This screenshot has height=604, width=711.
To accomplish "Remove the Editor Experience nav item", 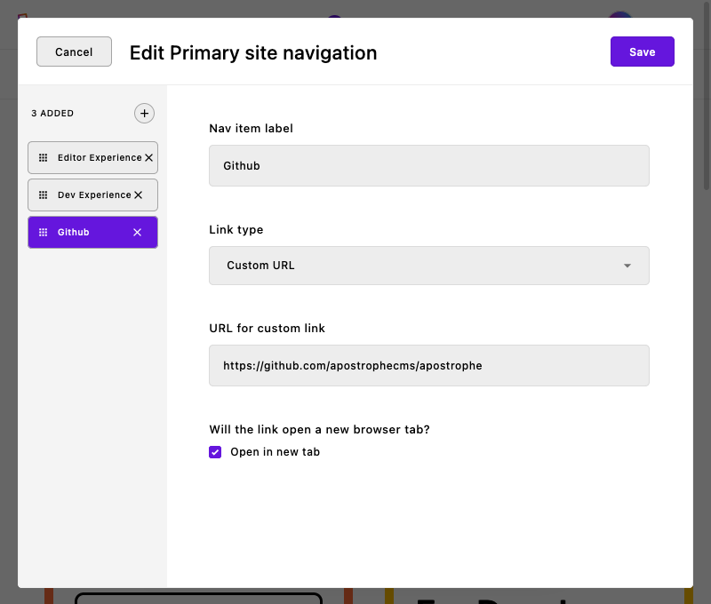I will (x=150, y=157).
